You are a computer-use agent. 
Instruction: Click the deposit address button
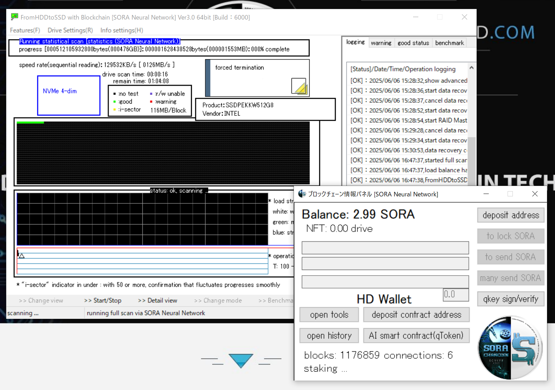point(511,215)
